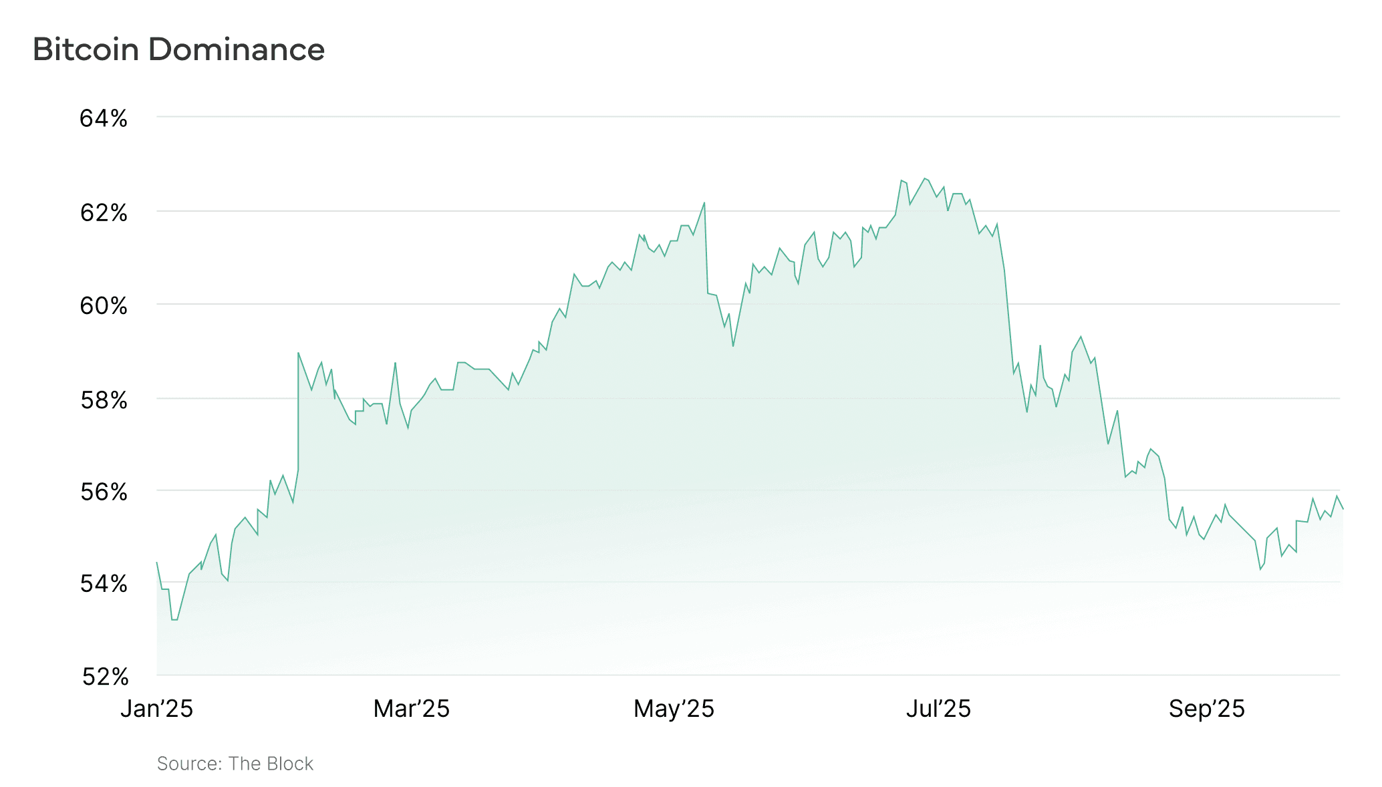The width and height of the screenshot is (1382, 787).
Task: Select the Jul'25 x-axis label
Action: click(x=938, y=709)
